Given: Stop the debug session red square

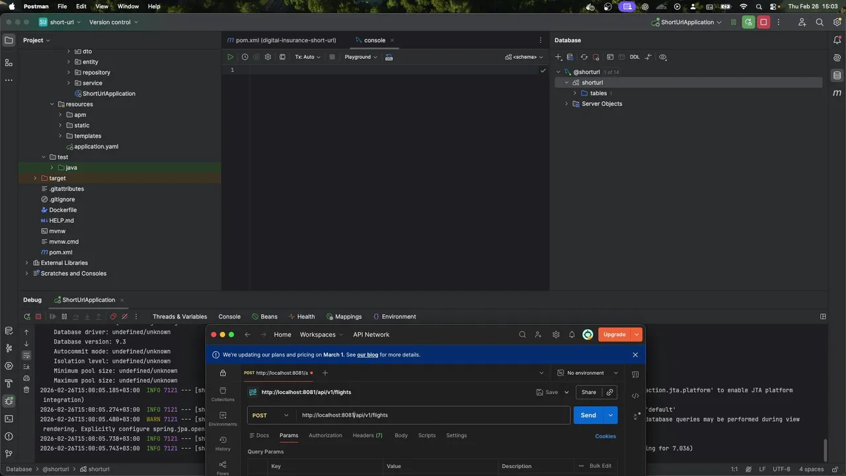Looking at the screenshot, I should [38, 317].
